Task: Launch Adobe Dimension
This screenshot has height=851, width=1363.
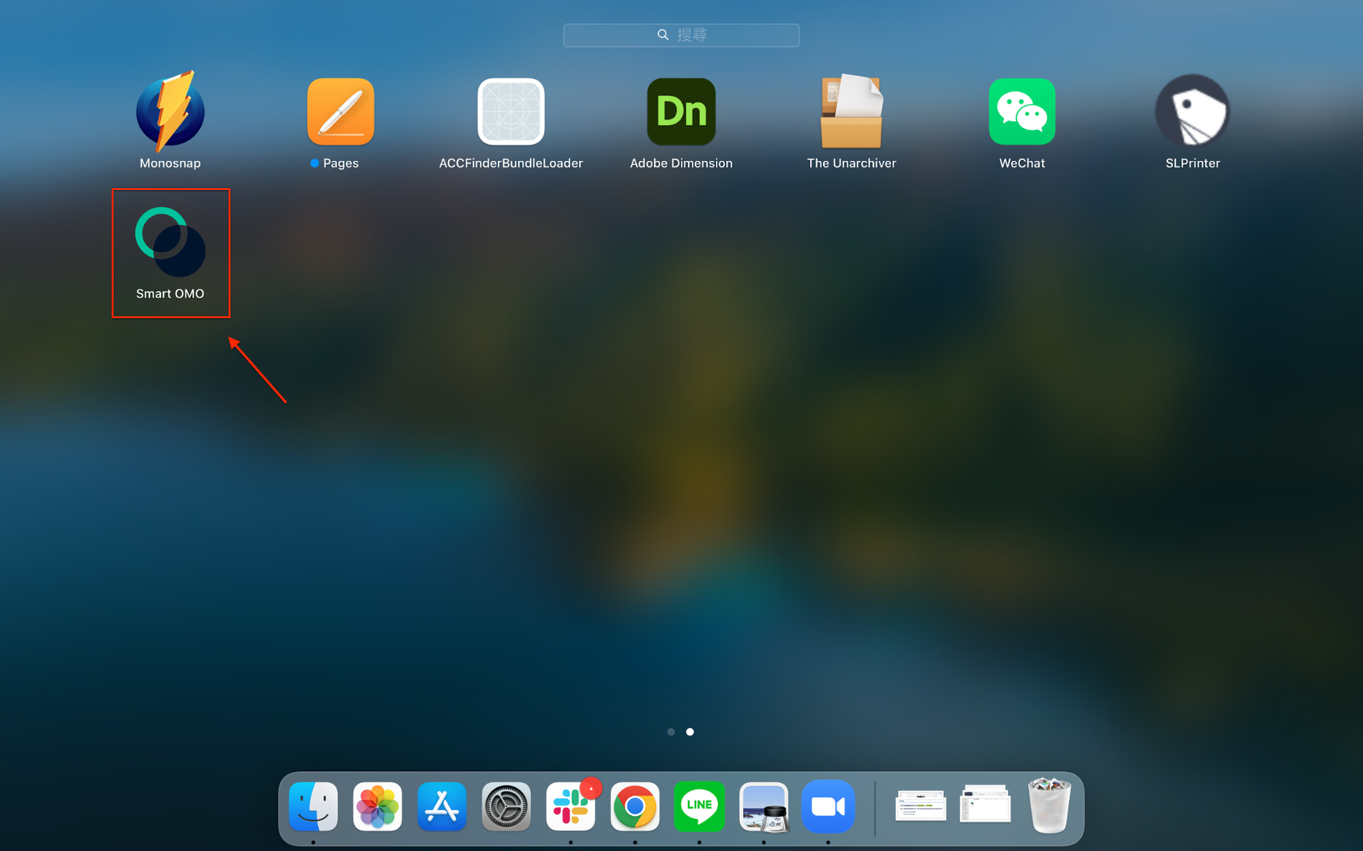Action: coord(681,111)
